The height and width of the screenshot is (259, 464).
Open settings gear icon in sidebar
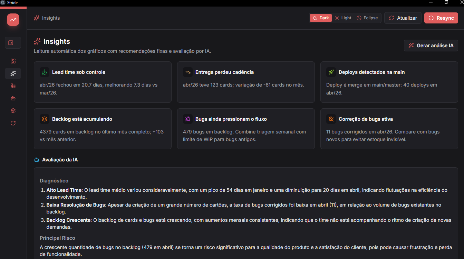(13, 111)
